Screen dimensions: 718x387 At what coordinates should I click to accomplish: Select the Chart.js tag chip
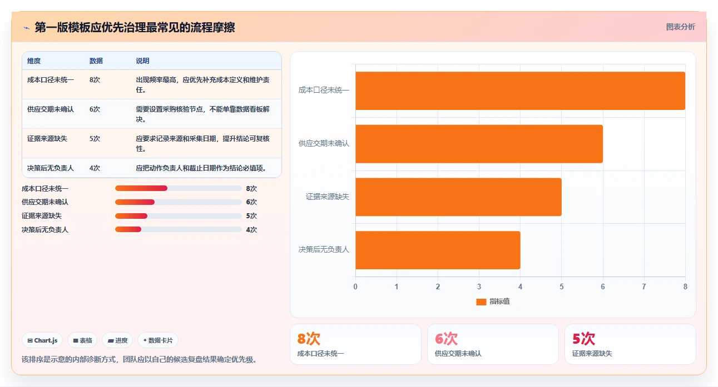[42, 340]
